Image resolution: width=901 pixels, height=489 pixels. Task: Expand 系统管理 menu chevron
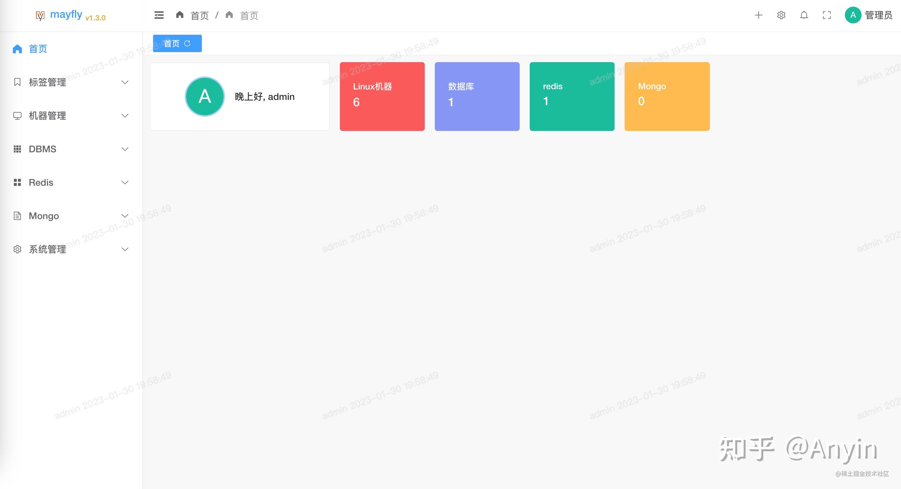point(125,249)
